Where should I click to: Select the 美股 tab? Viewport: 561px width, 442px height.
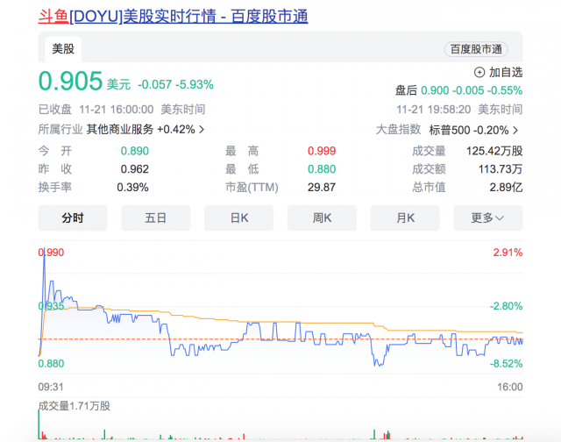point(63,49)
